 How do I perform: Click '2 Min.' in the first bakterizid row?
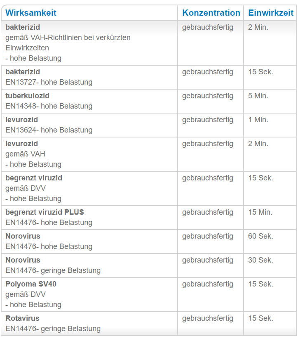[x=258, y=27]
